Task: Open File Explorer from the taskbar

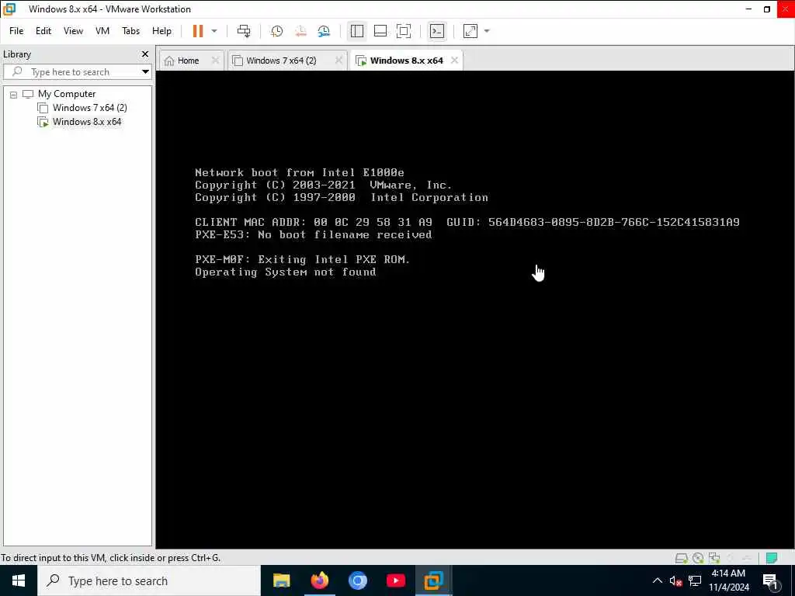Action: tap(281, 580)
